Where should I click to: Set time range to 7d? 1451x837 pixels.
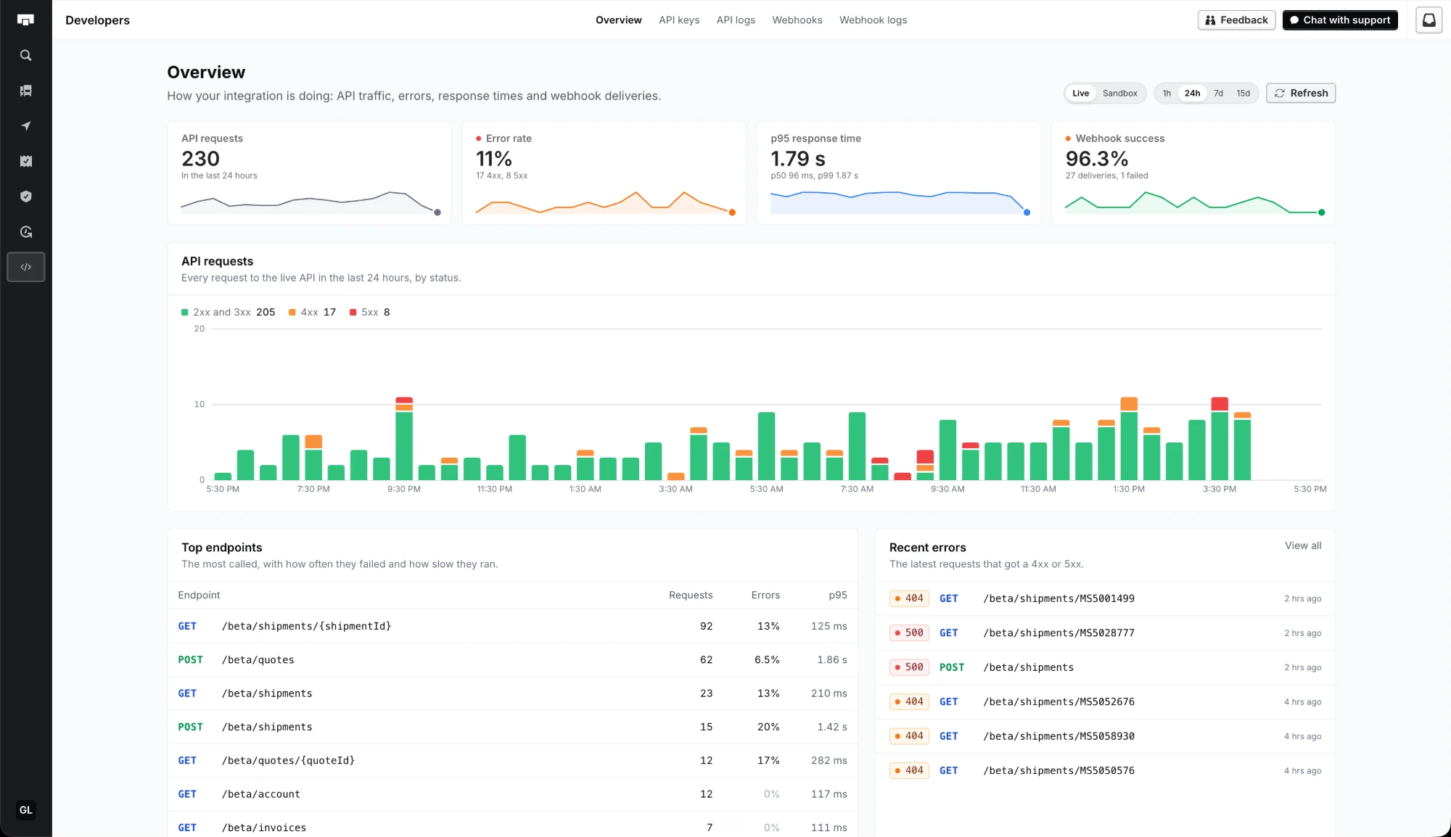pyautogui.click(x=1218, y=93)
